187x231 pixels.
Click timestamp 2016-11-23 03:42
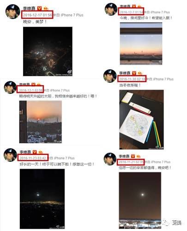[x=33, y=158]
